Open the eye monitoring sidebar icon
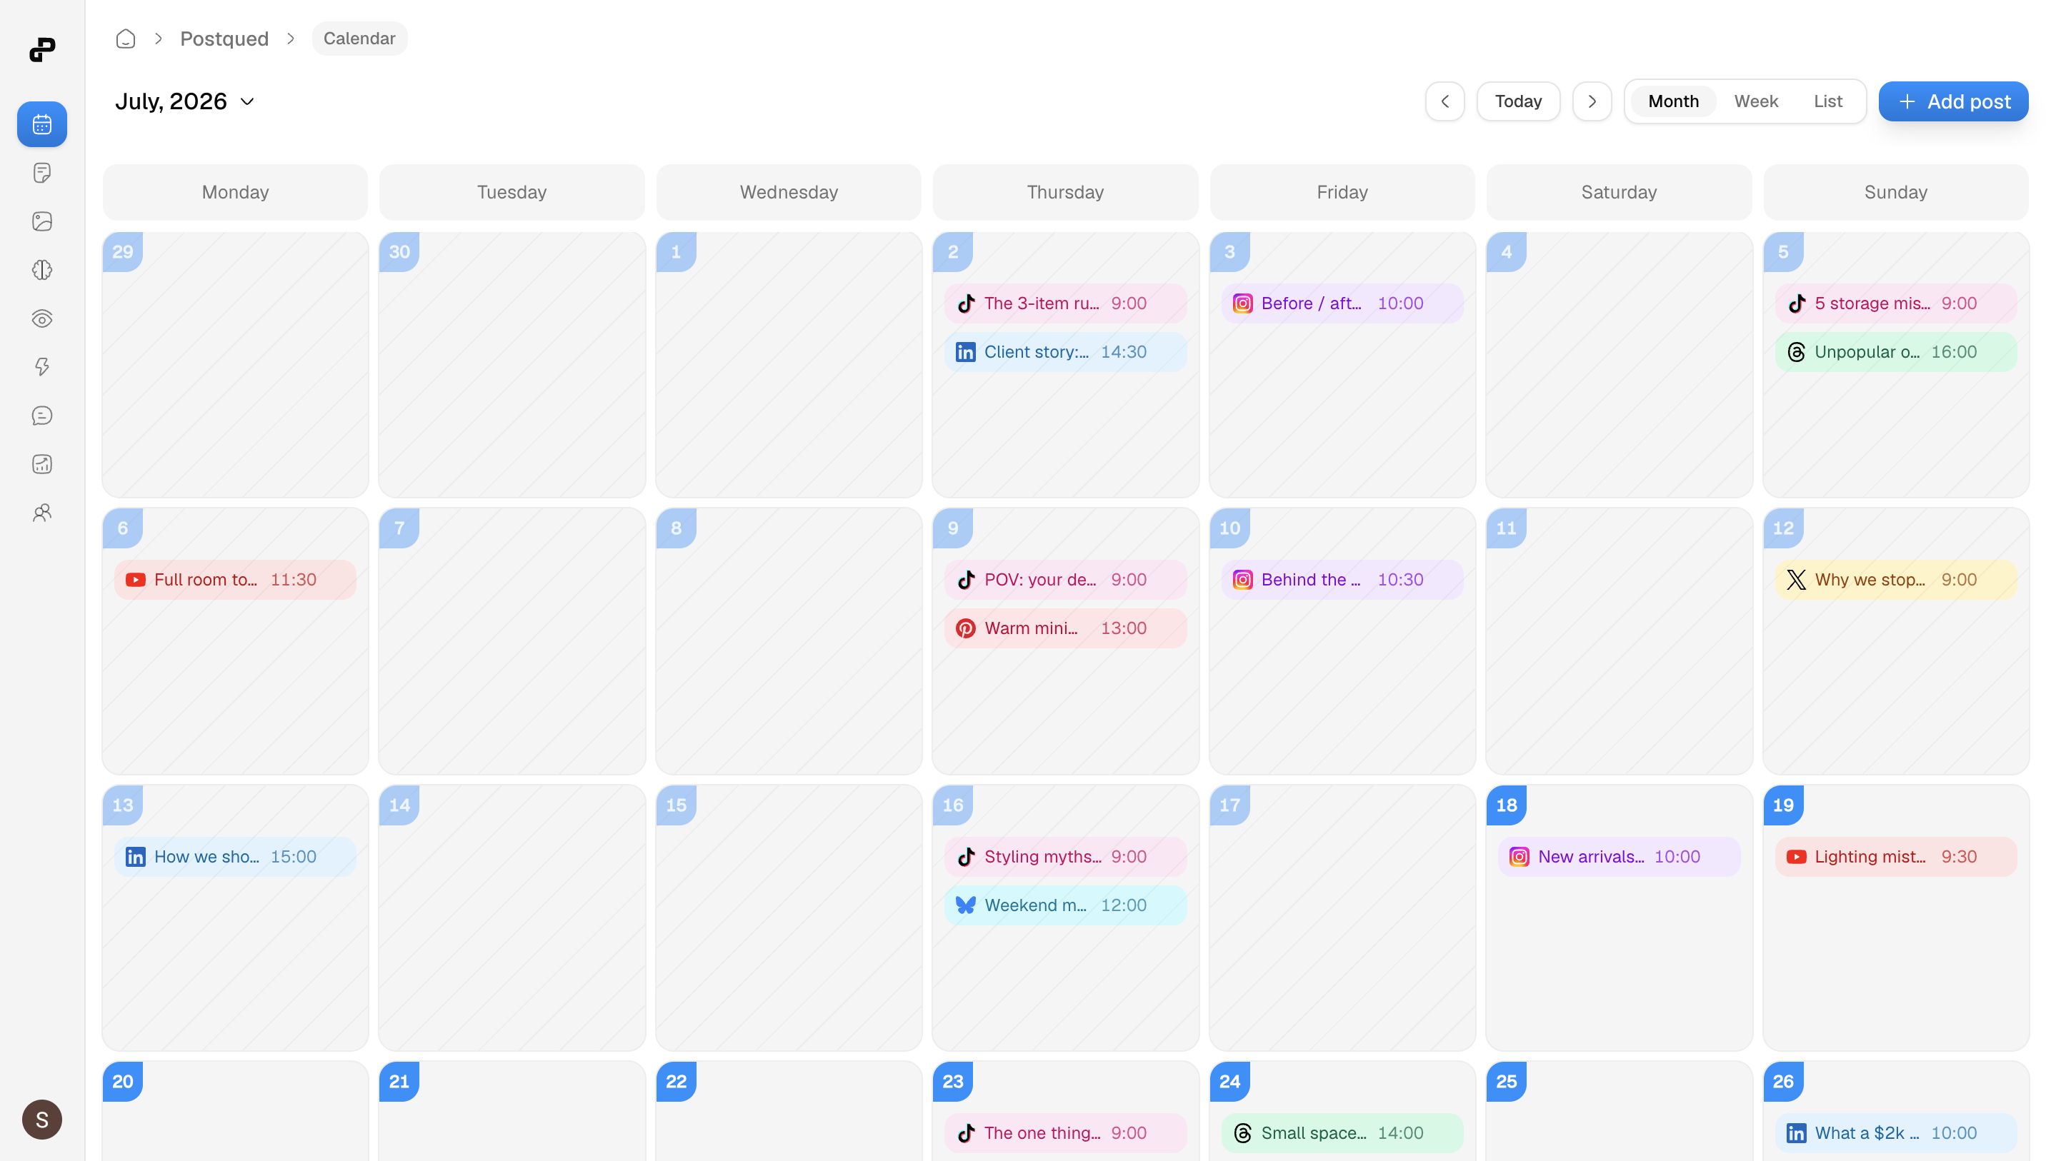This screenshot has height=1161, width=2046. pyautogui.click(x=42, y=319)
